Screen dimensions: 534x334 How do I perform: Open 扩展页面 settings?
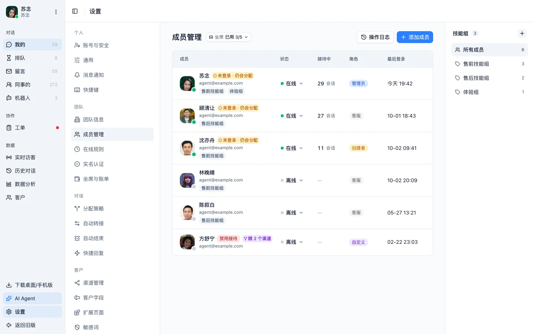[x=112, y=312]
